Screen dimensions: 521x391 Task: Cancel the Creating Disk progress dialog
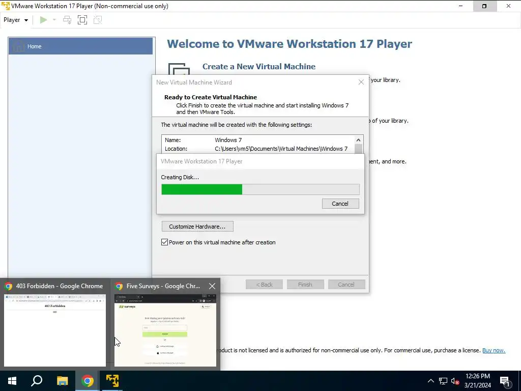coord(340,204)
